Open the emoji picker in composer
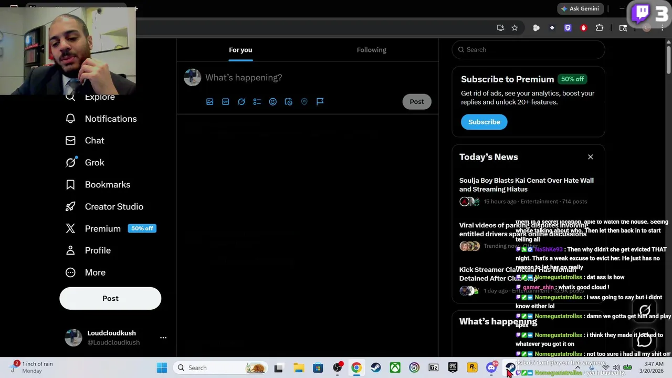672x378 pixels. coord(273,102)
